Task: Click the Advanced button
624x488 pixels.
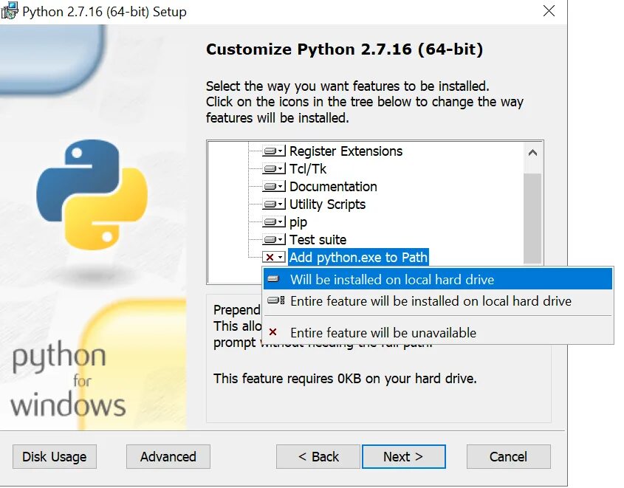Action: [168, 456]
